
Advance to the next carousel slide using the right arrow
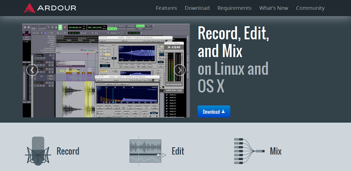click(x=180, y=70)
